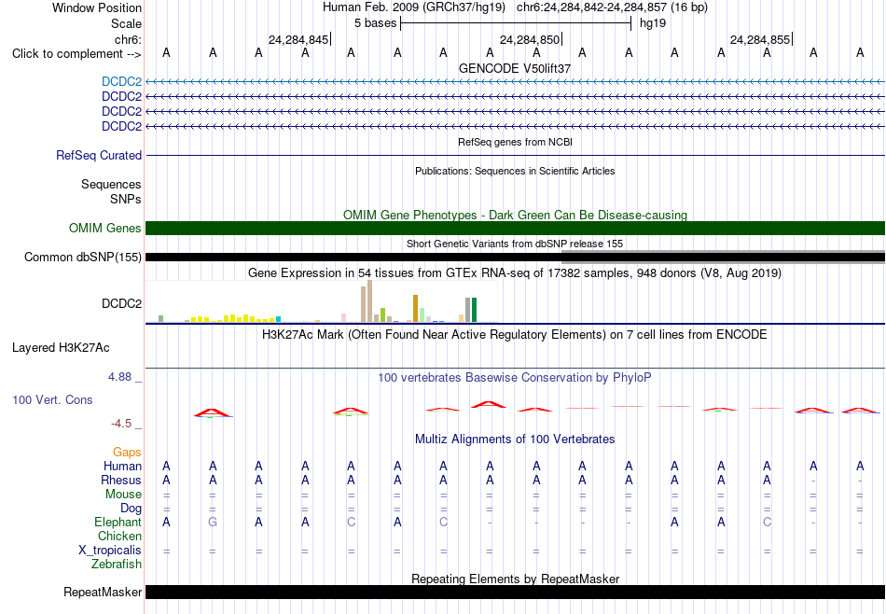Viewport: 886px width, 614px height.
Task: Open 'Repeating Elements by RepeatMasker' track title
Action: pos(515,579)
